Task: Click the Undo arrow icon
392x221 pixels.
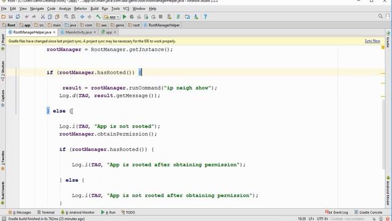Action: [x=26, y=17]
